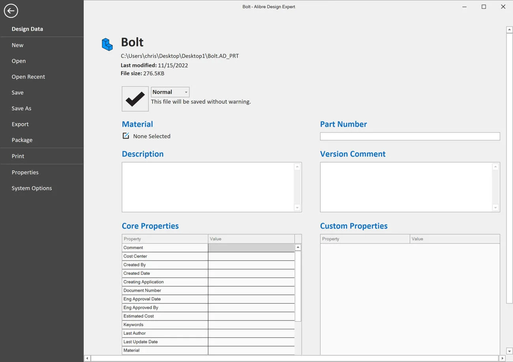Select the Keywords property row
The height and width of the screenshot is (362, 513).
point(208,324)
